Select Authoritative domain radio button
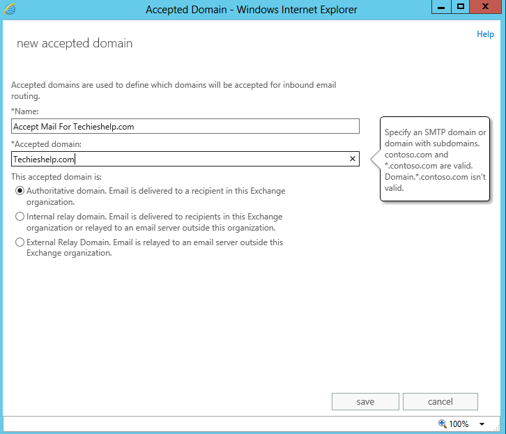The image size is (506, 434). [x=20, y=191]
